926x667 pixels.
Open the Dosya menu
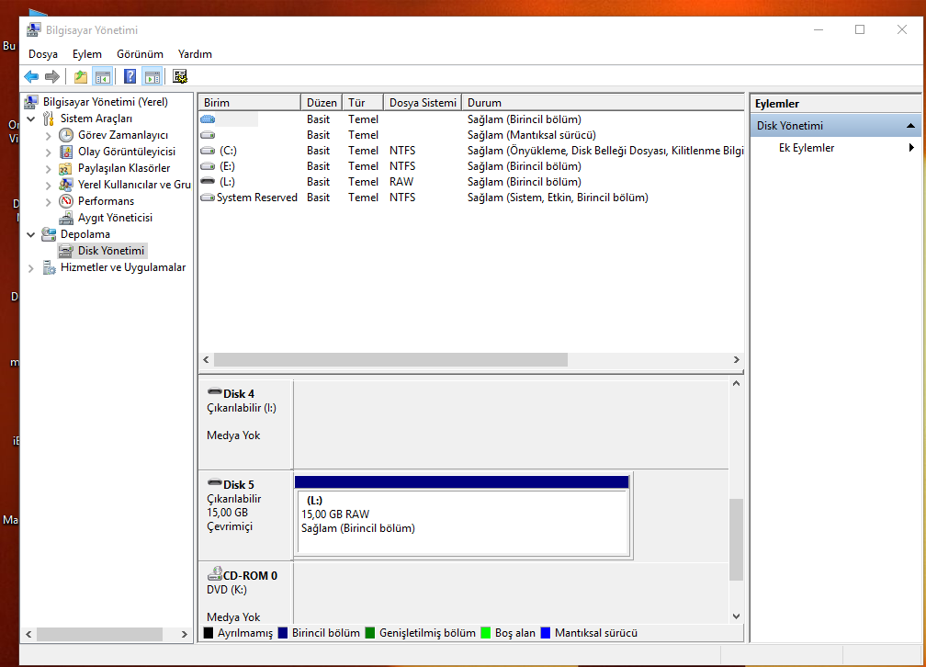(43, 54)
